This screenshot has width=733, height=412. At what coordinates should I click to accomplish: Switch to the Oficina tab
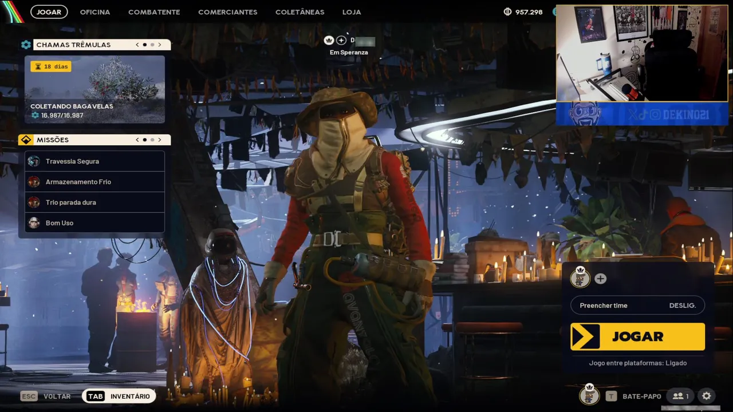(95, 11)
